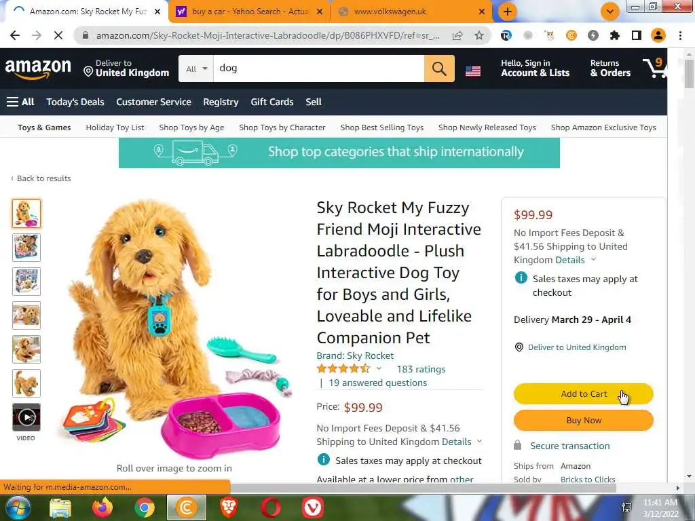The image size is (695, 521).
Task: Play the product VIDEO thumbnail
Action: pos(26,417)
